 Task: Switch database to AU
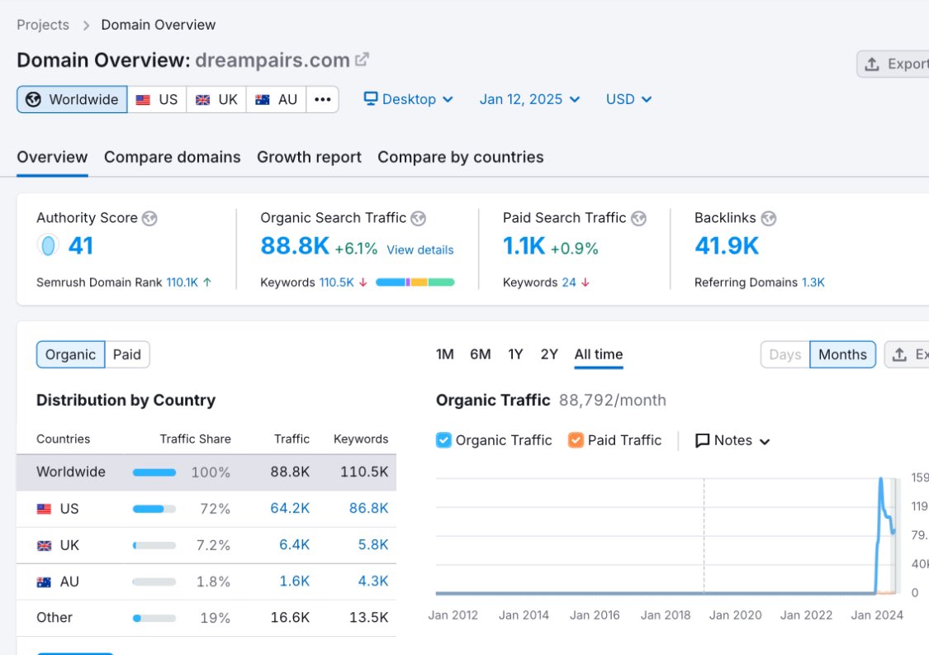pyautogui.click(x=276, y=99)
